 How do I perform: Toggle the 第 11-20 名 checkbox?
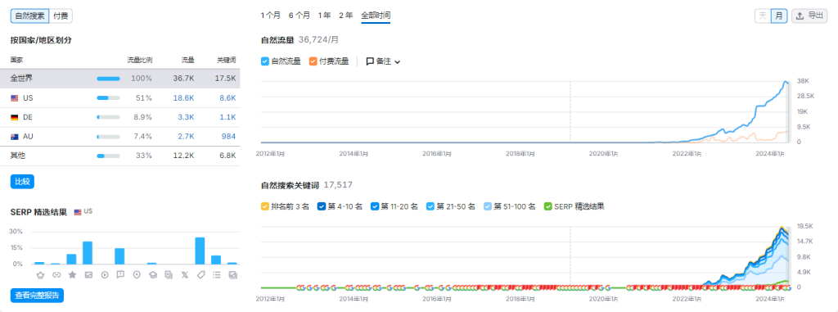coord(375,206)
